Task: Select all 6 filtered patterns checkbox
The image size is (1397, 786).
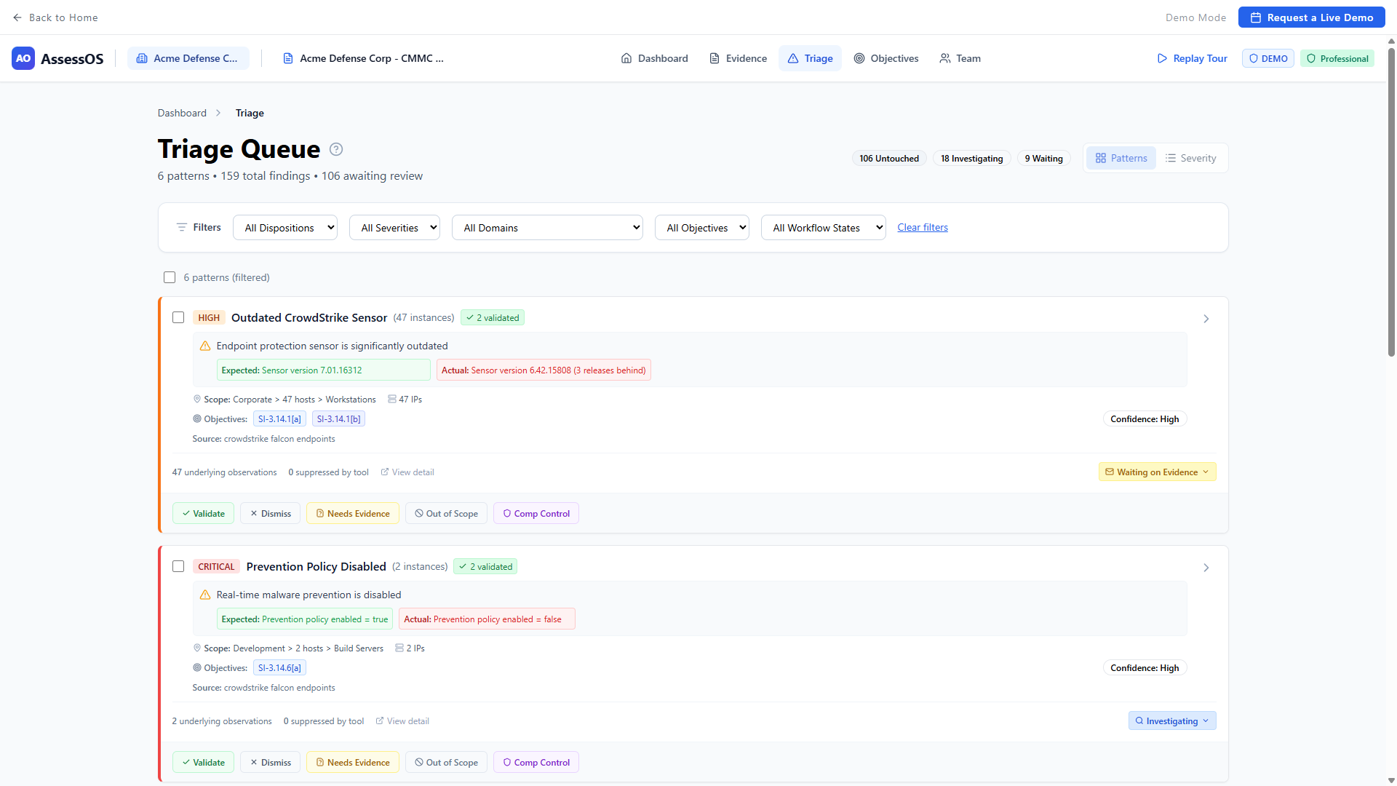Action: click(x=170, y=277)
